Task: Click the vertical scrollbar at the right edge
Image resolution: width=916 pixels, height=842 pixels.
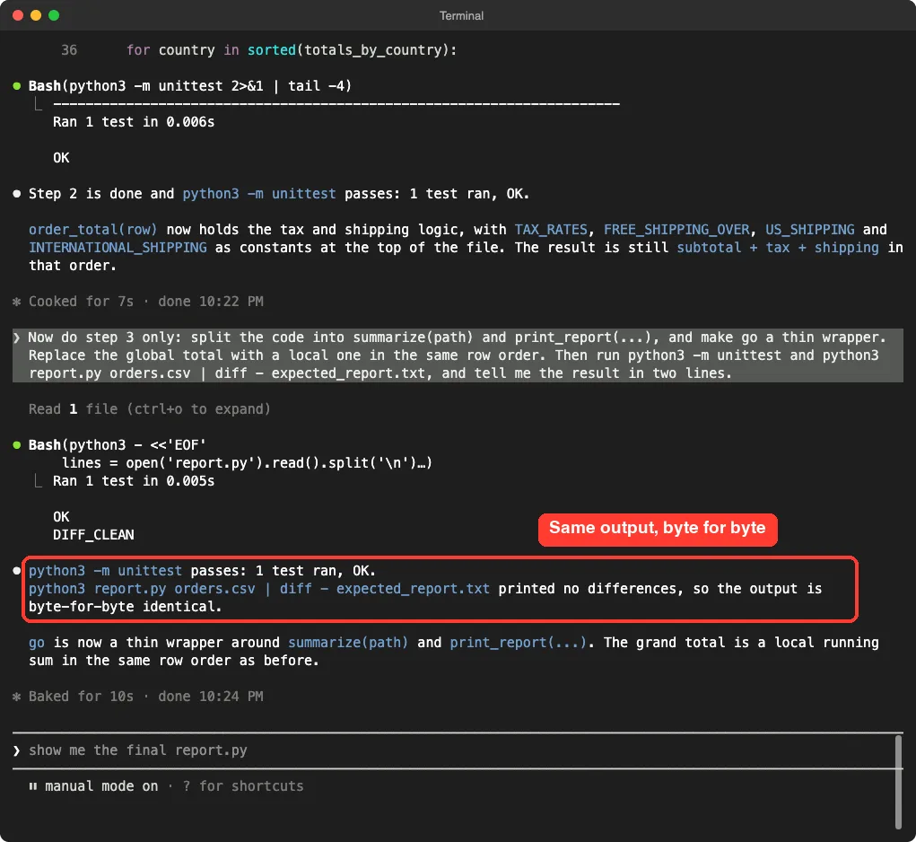Action: click(x=898, y=781)
